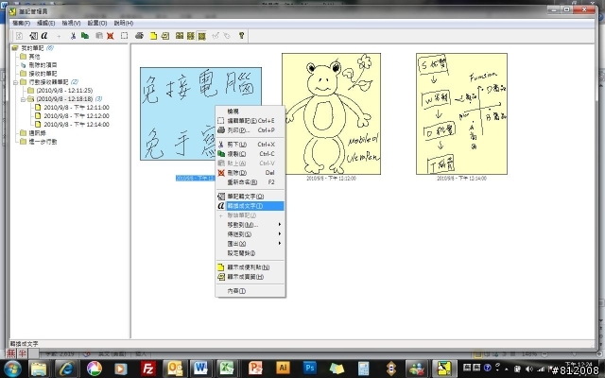The width and height of the screenshot is (605, 378).
Task: Open Internet Explorer from the taskbar
Action: pos(66,369)
